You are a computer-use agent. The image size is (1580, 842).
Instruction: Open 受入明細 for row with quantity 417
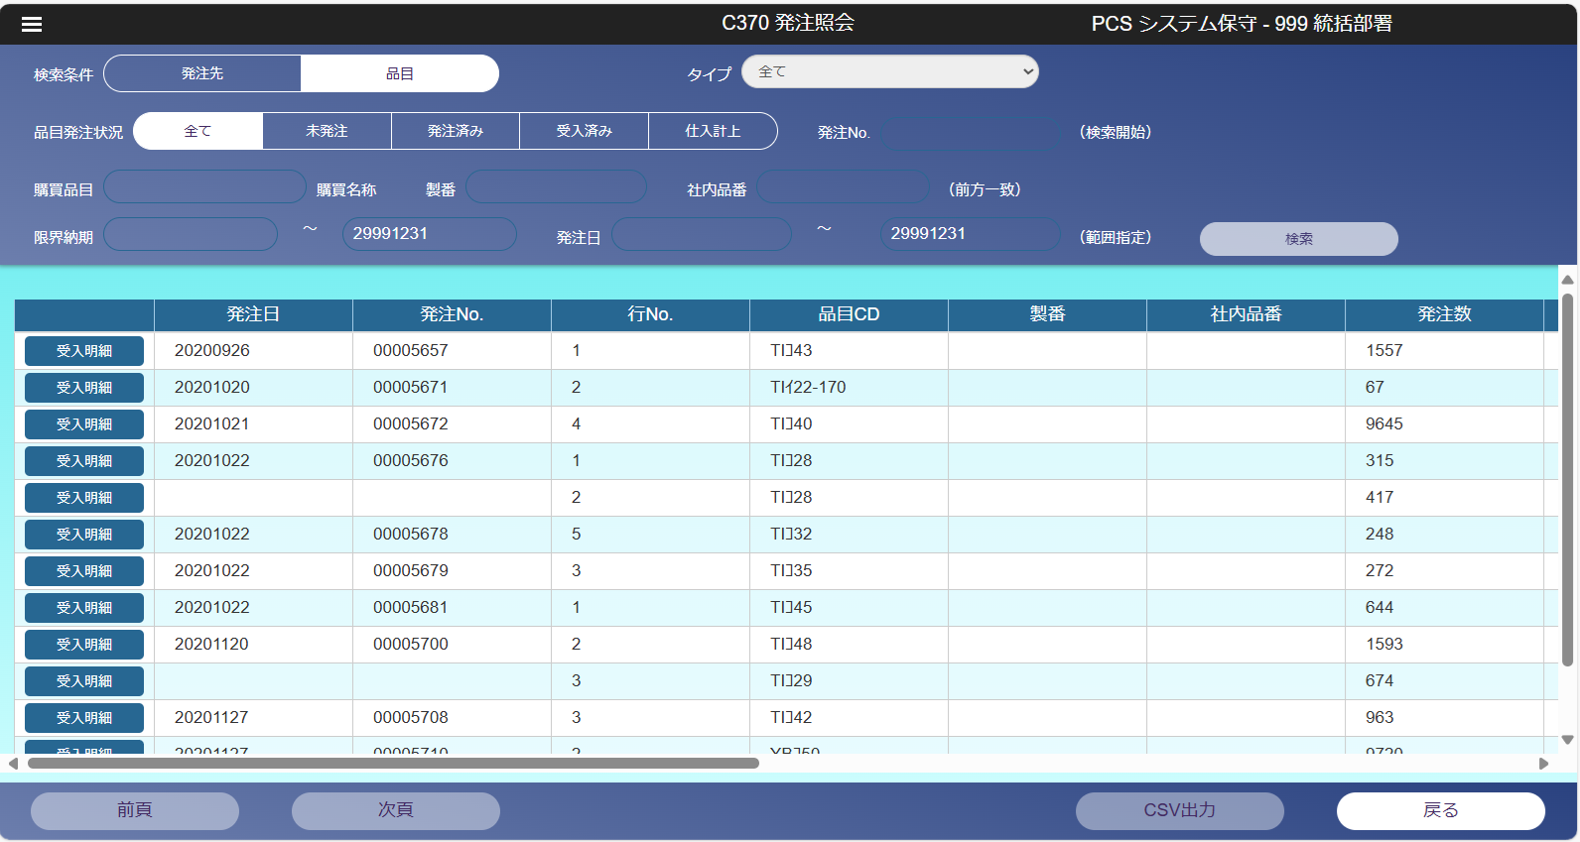pos(84,498)
